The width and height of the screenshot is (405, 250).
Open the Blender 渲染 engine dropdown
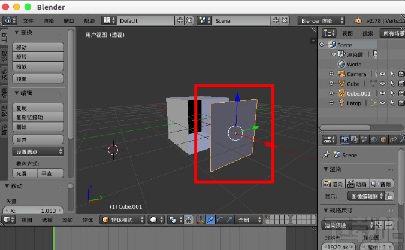(321, 20)
